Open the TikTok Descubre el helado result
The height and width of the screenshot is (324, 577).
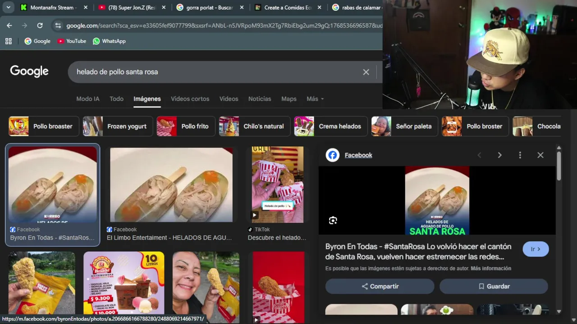coord(278,184)
